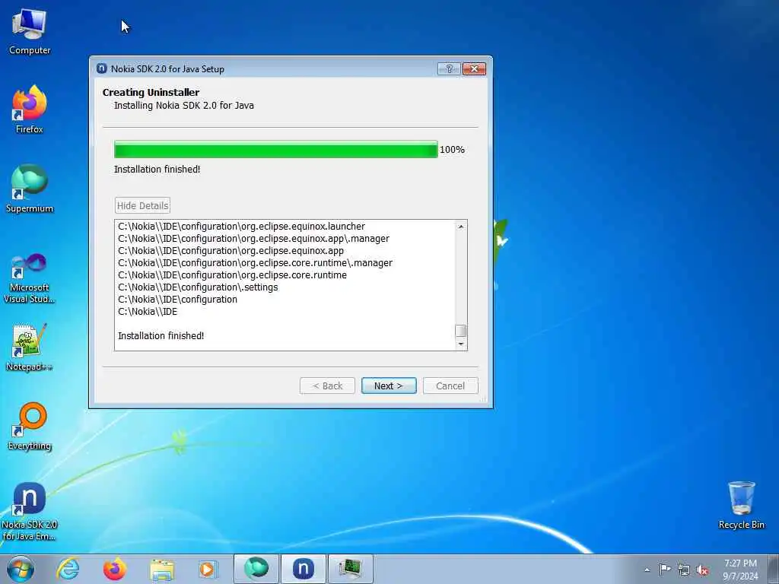779x584 pixels.
Task: Open the network tray icon
Action: 684,570
